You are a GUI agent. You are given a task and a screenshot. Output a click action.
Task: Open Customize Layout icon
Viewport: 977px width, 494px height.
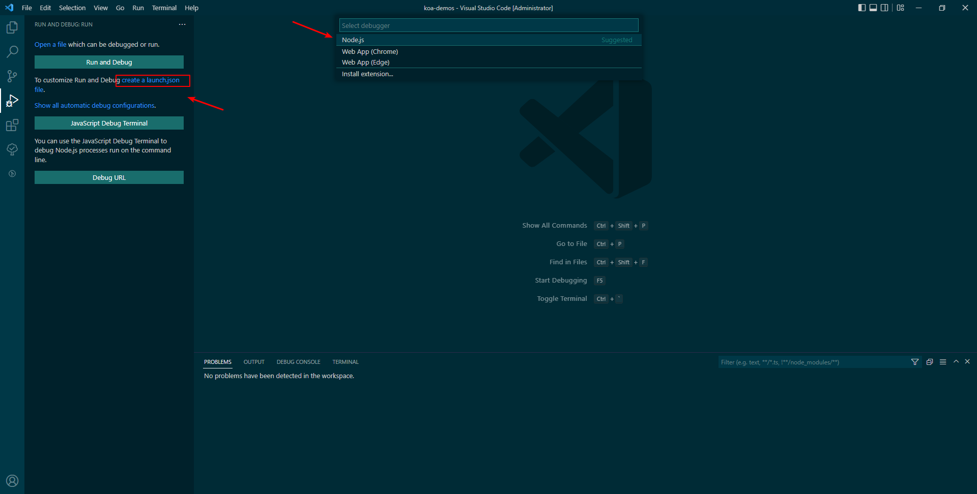[x=901, y=8]
